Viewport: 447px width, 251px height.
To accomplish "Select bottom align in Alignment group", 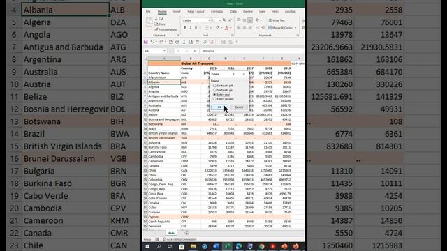I will pyautogui.click(x=250, y=20).
